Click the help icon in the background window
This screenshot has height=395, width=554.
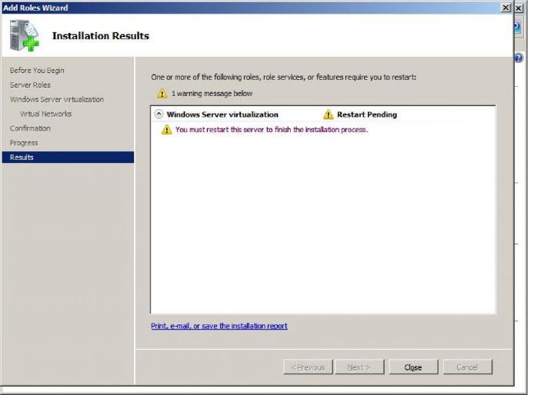point(519,58)
